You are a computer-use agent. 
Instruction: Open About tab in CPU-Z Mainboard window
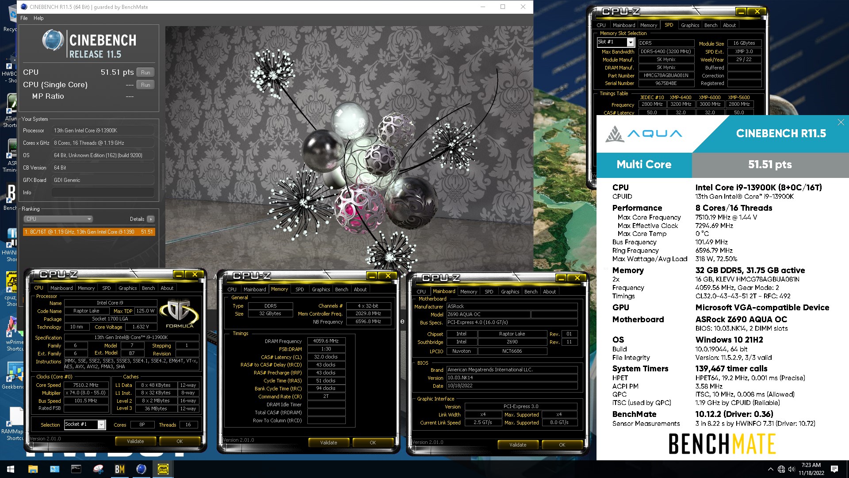tap(549, 292)
